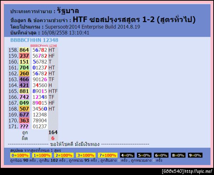The width and height of the screenshot is (214, 175).
Task: Click row number 158.
Action: (x=14, y=50)
